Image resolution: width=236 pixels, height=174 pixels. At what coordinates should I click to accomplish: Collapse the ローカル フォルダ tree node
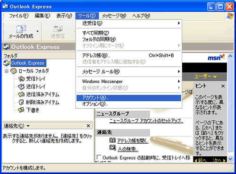(x=7, y=71)
